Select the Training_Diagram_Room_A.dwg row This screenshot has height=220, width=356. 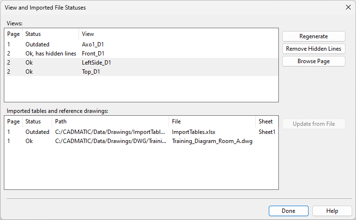click(x=141, y=141)
